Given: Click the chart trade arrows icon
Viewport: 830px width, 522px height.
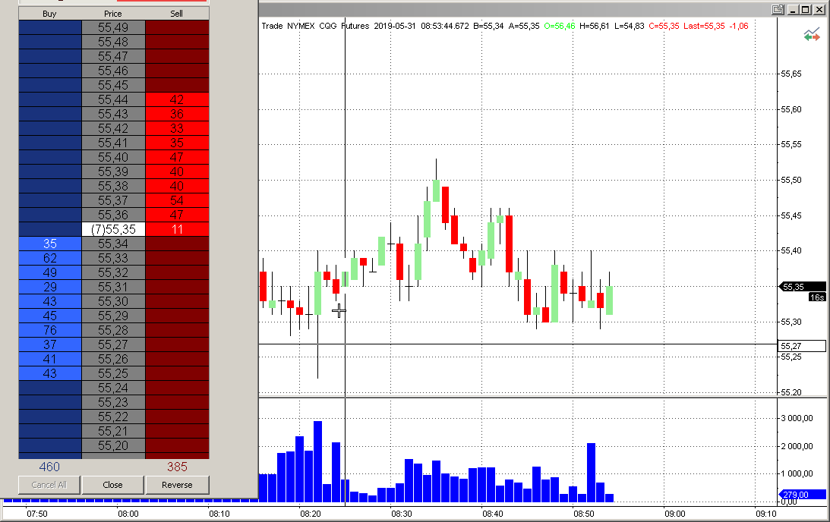Looking at the screenshot, I should coord(812,36).
